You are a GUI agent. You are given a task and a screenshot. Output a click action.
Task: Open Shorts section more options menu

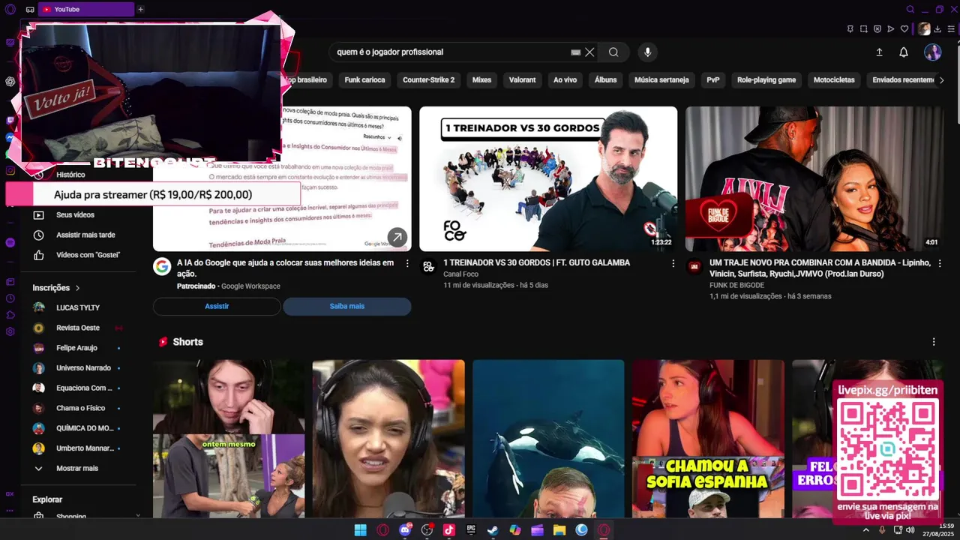[x=934, y=342]
